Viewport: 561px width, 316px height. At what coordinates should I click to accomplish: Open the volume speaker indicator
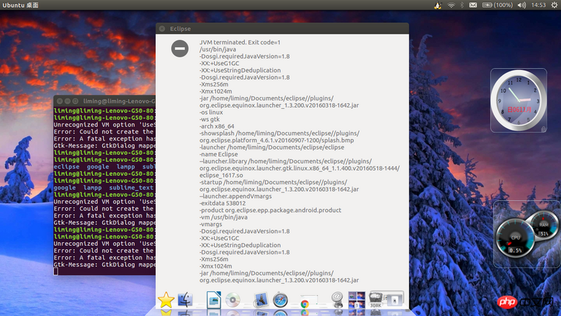[522, 5]
